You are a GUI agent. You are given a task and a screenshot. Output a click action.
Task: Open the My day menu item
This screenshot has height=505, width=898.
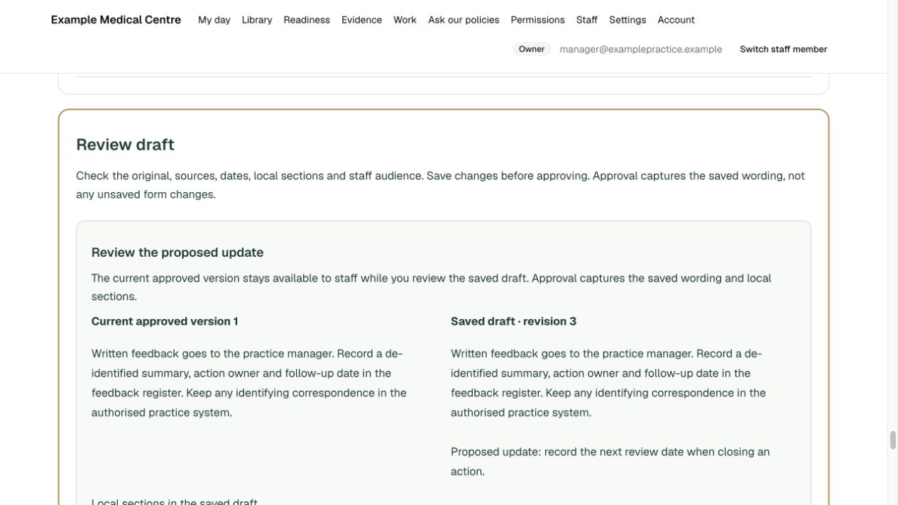click(x=214, y=20)
